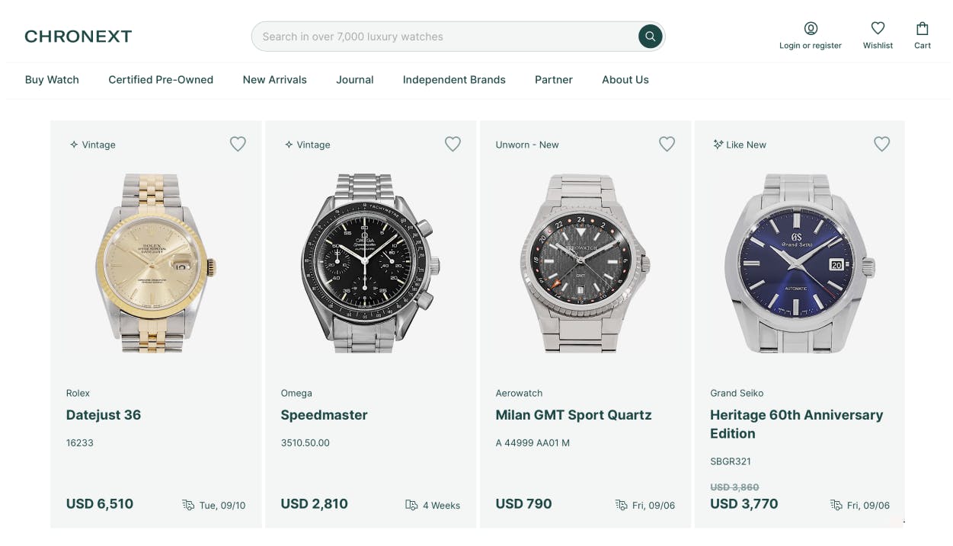Click delivery truck icon on Rolex card

(188, 505)
